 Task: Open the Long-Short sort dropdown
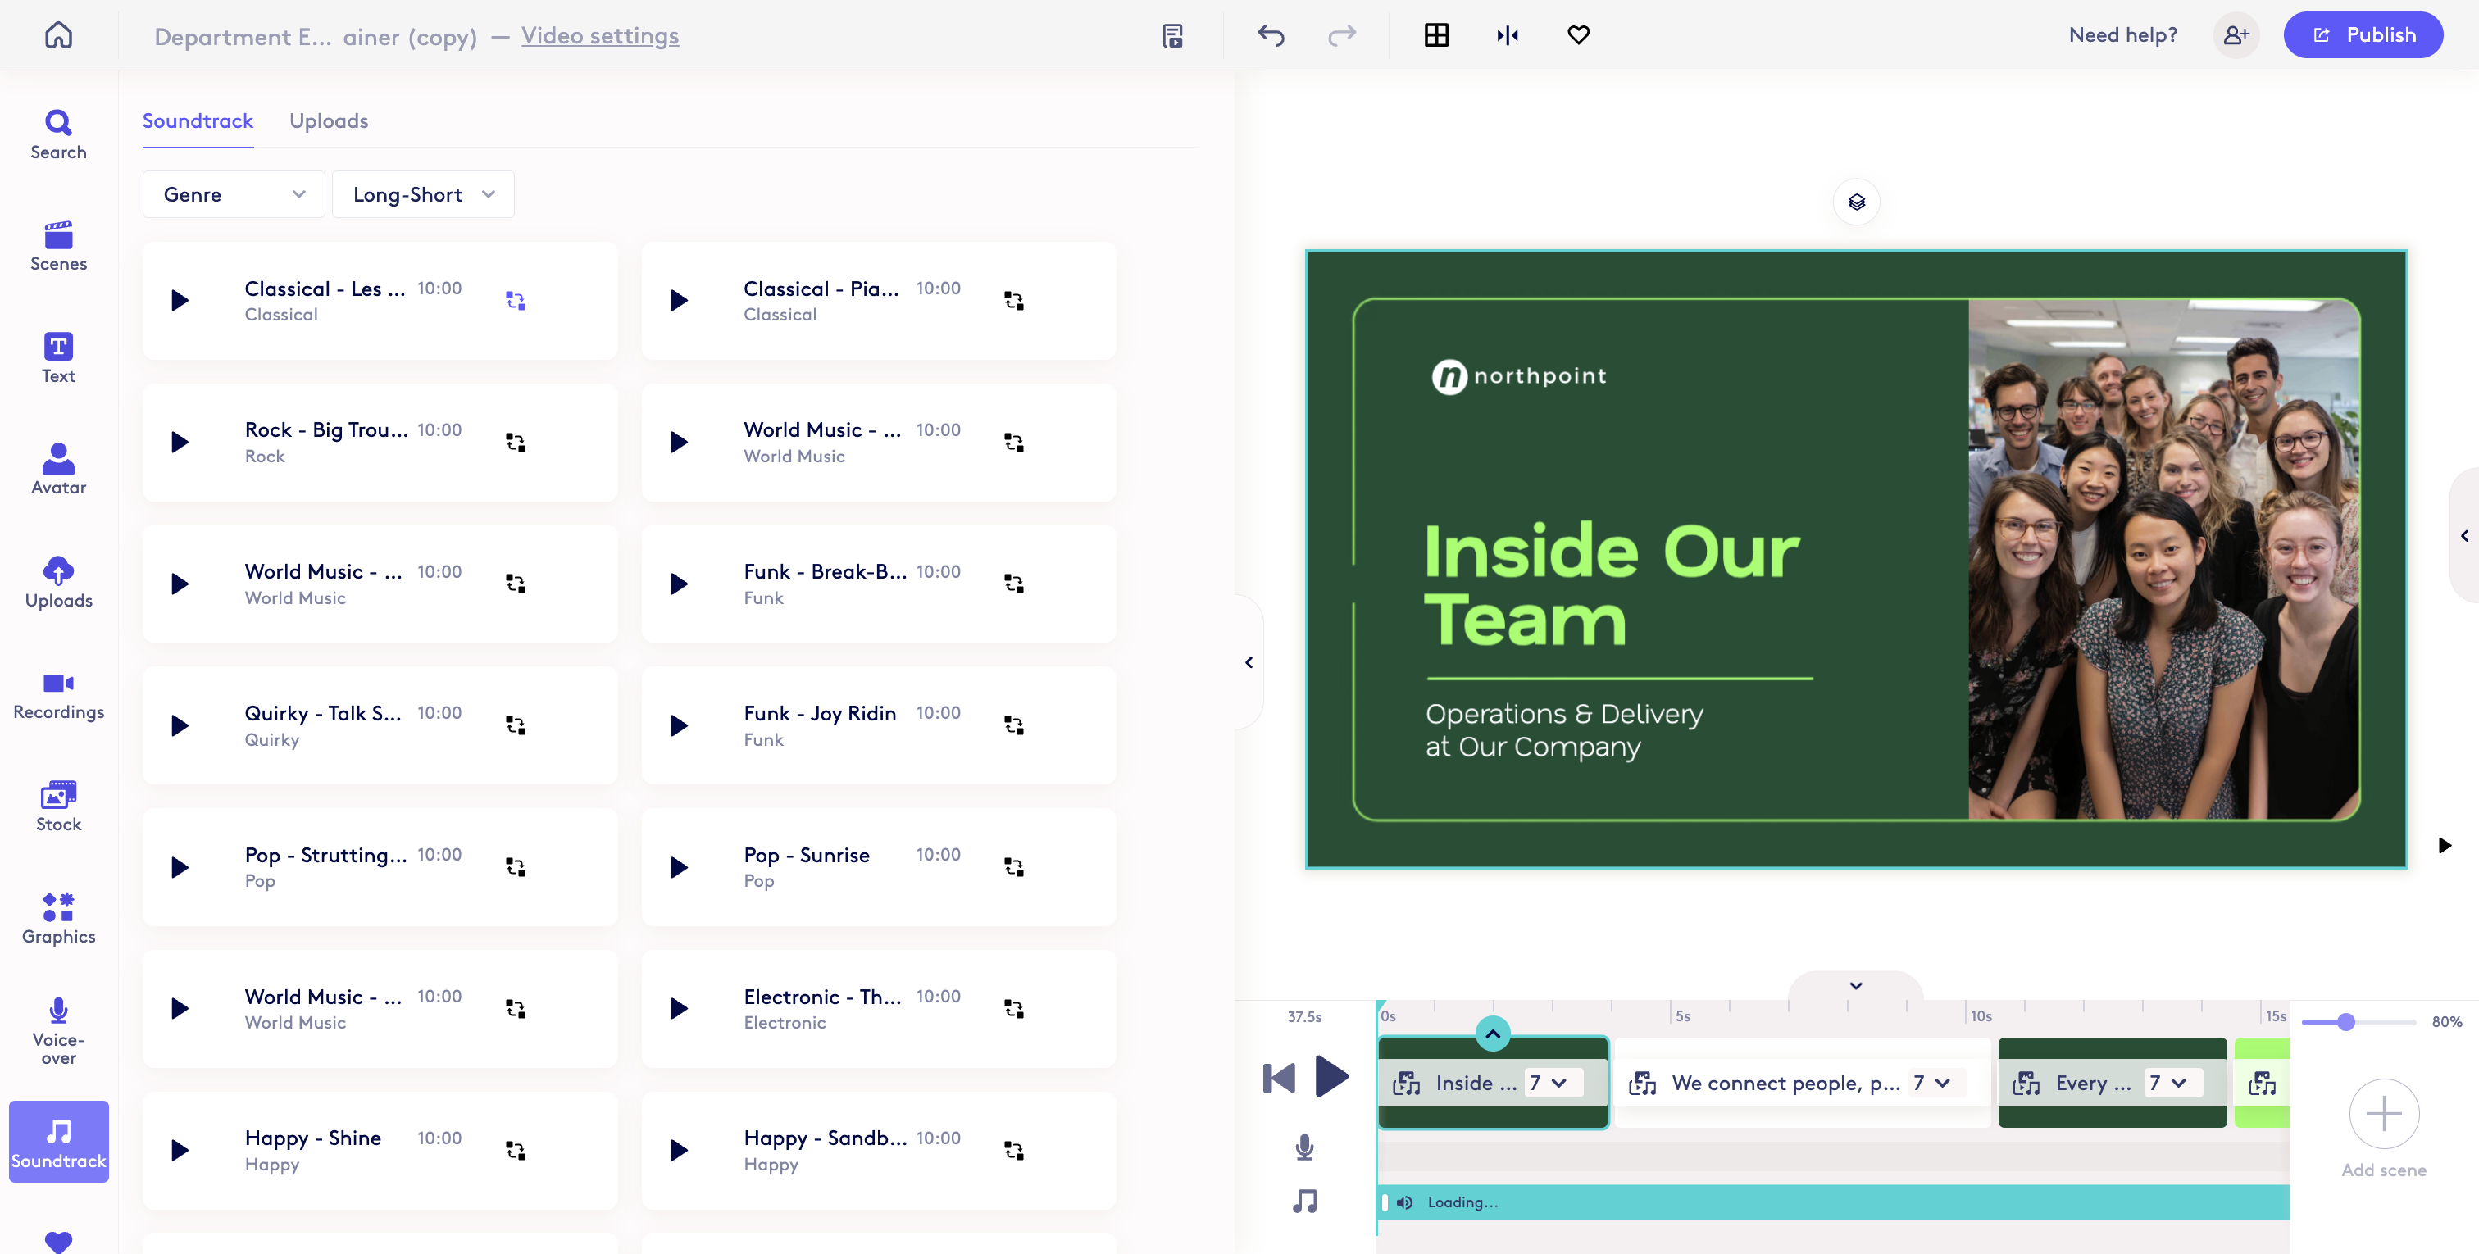422,194
